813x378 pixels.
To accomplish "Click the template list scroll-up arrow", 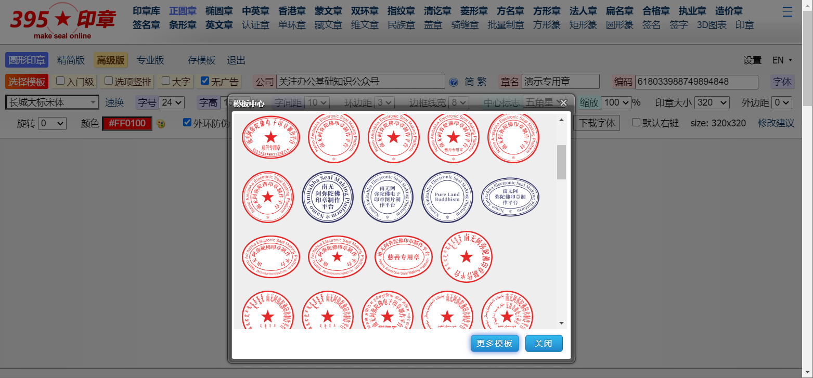I will point(561,120).
